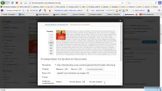Select Расширенные настройки tab
Viewport: 162px width, 91px height.
click(80, 25)
